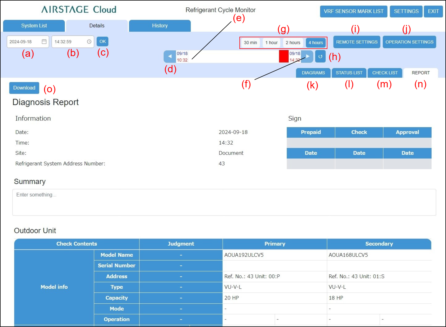Open REMOTE SETTINGS
Screen dimensions: 446x327
[x=357, y=42]
